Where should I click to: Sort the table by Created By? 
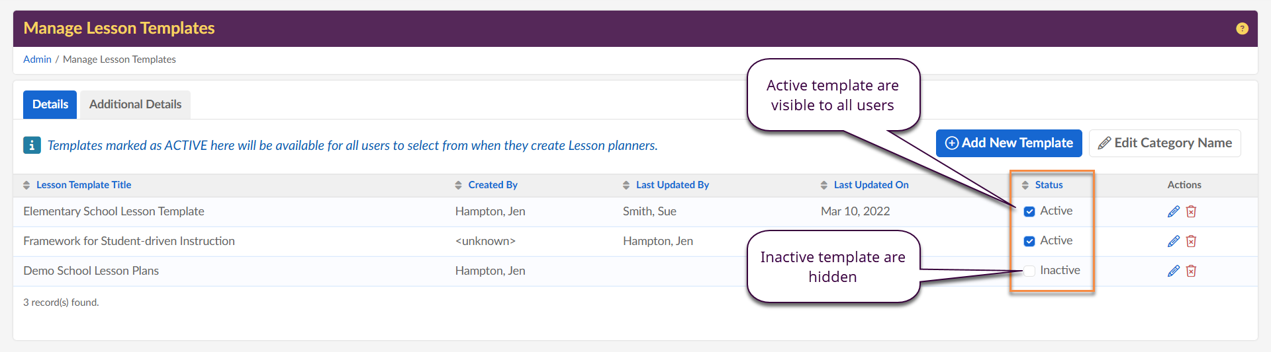coord(493,185)
